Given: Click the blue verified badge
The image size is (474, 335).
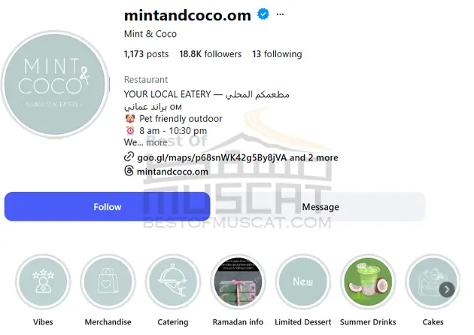Looking at the screenshot, I should pyautogui.click(x=263, y=14).
